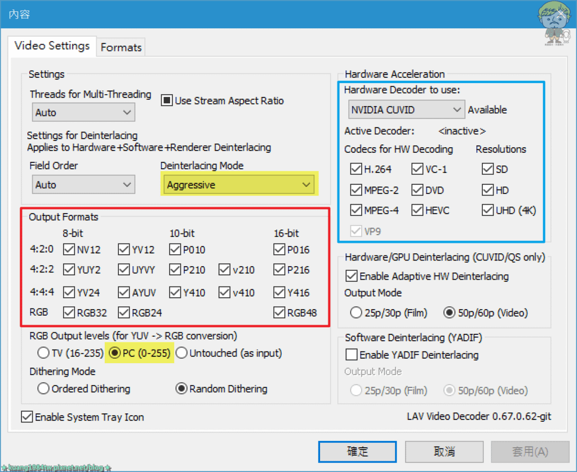Open the Field Order dropdown
This screenshot has height=472, width=577.
[x=83, y=184]
